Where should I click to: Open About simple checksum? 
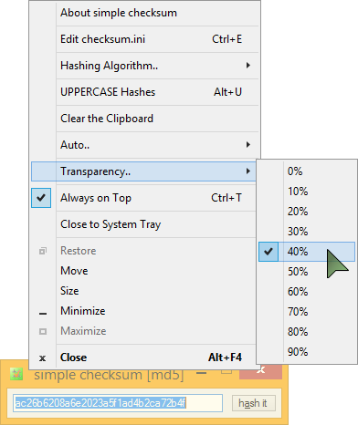(x=143, y=13)
